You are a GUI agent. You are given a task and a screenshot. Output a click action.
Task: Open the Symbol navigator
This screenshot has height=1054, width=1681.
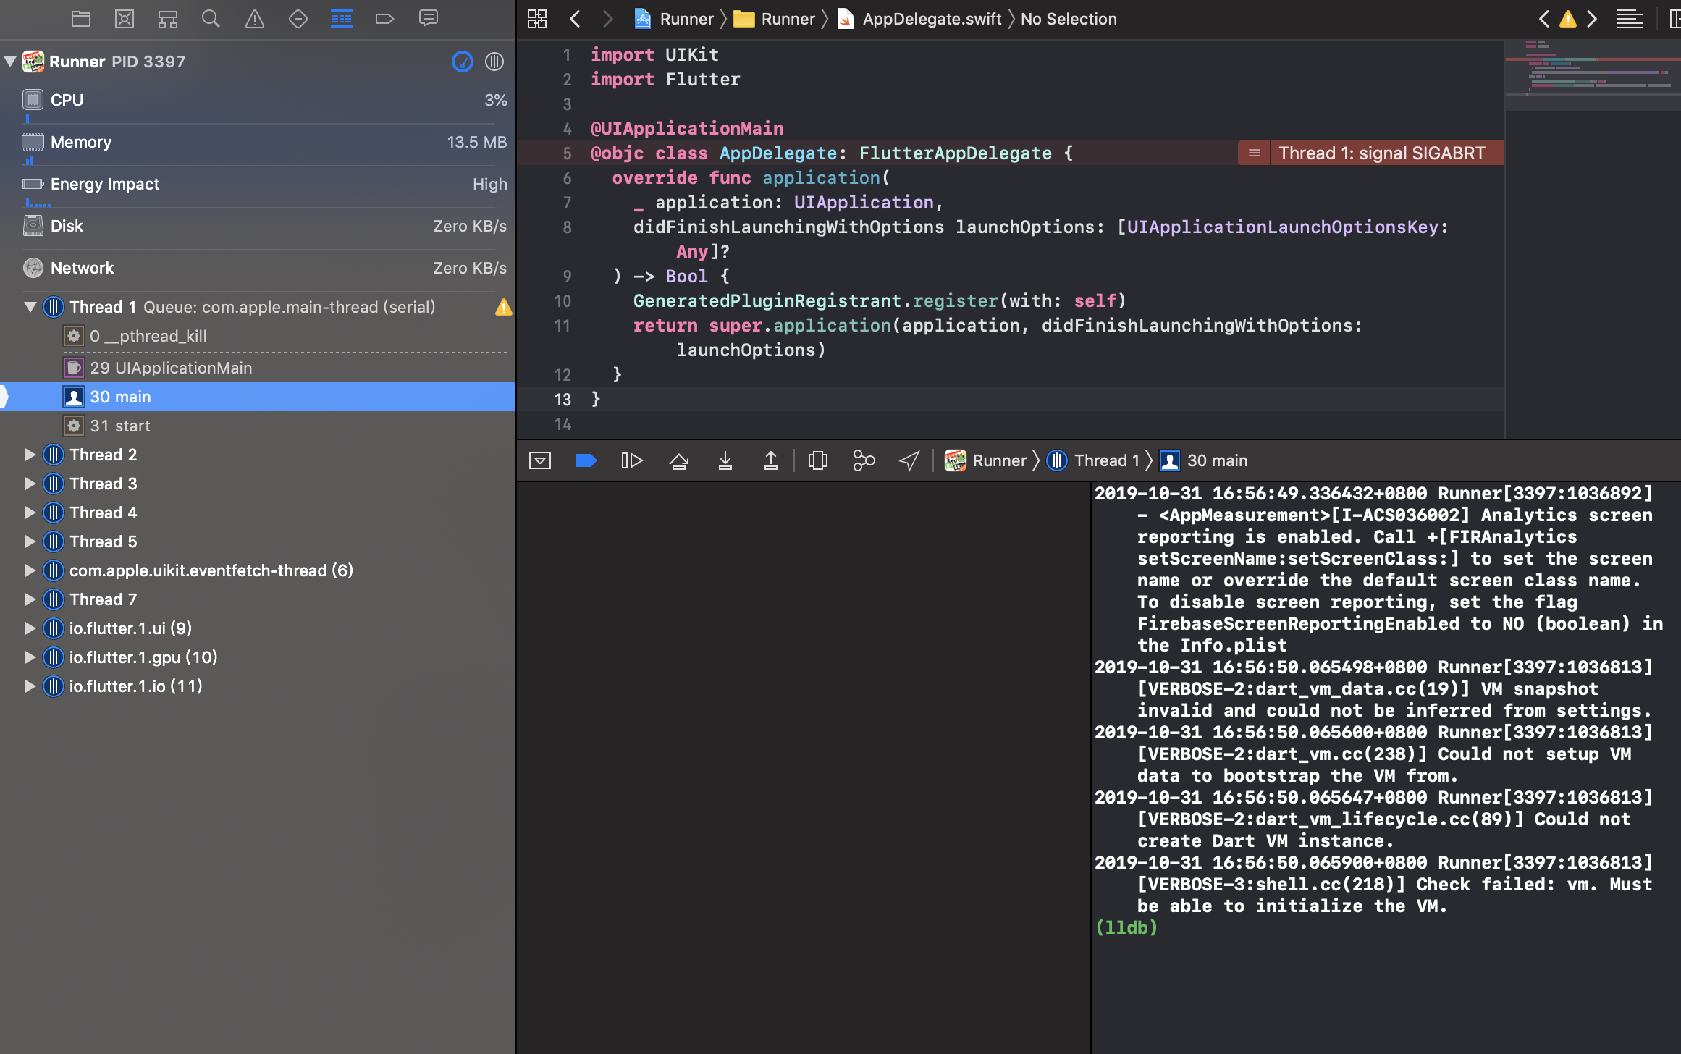168,19
